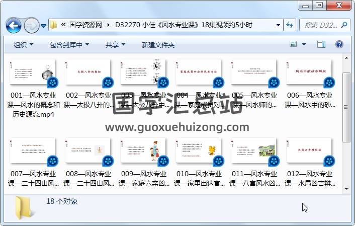Maximize the Explorer window
The width and height of the screenshot is (355, 226).
pos(319,6)
